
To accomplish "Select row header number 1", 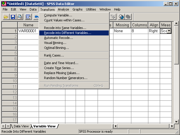I will point(10,31).
